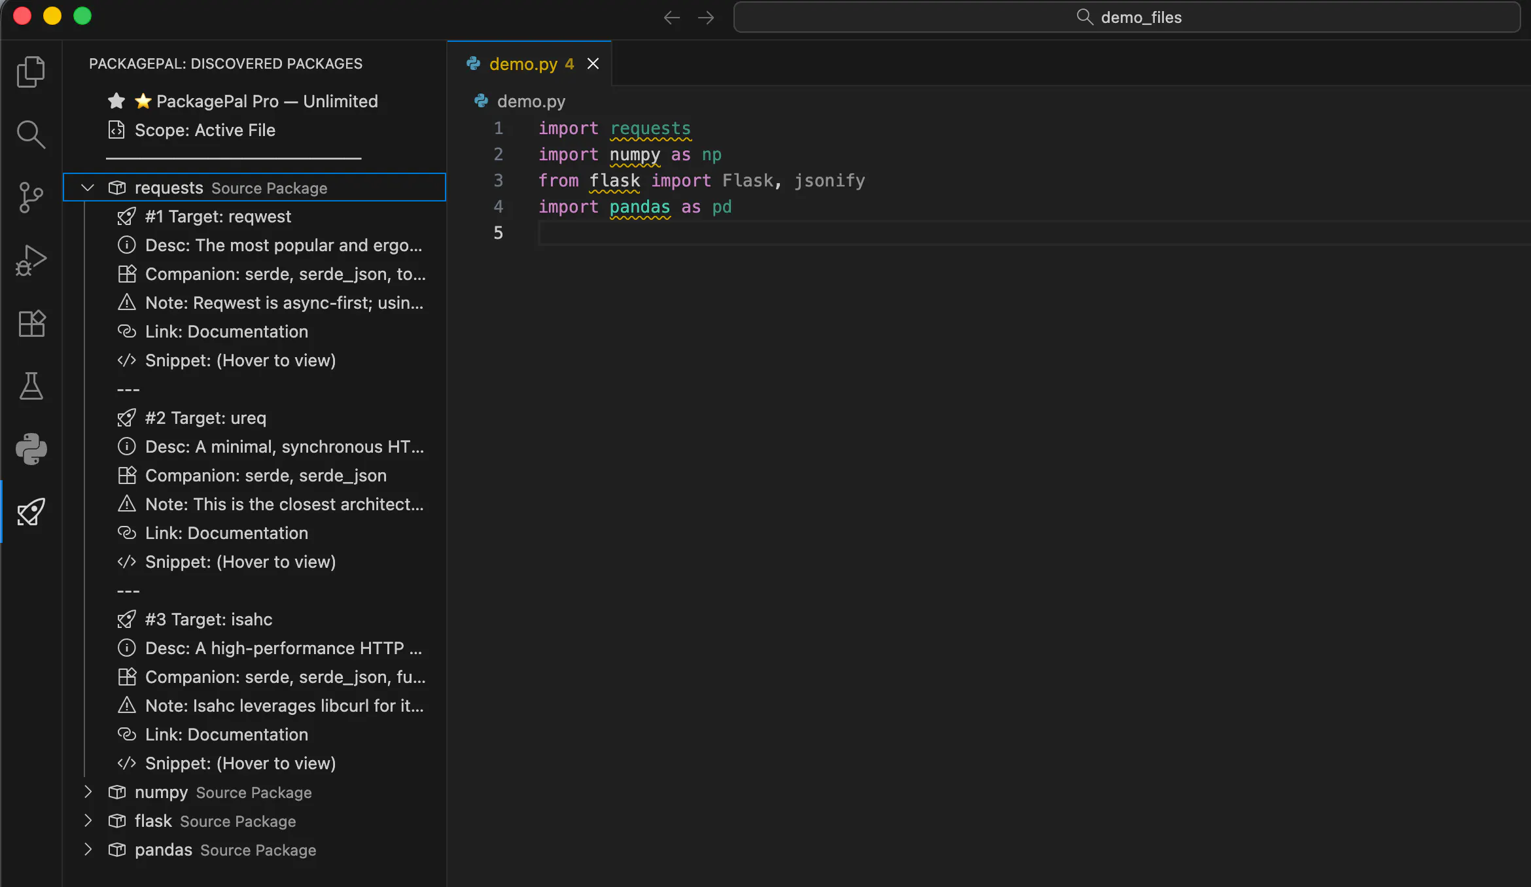
Task: Click the flask package box icon
Action: pos(116,821)
